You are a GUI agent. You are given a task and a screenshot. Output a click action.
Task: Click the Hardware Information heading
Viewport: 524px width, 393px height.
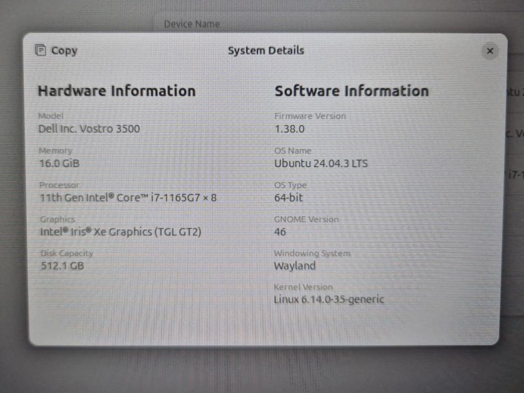[x=117, y=91]
